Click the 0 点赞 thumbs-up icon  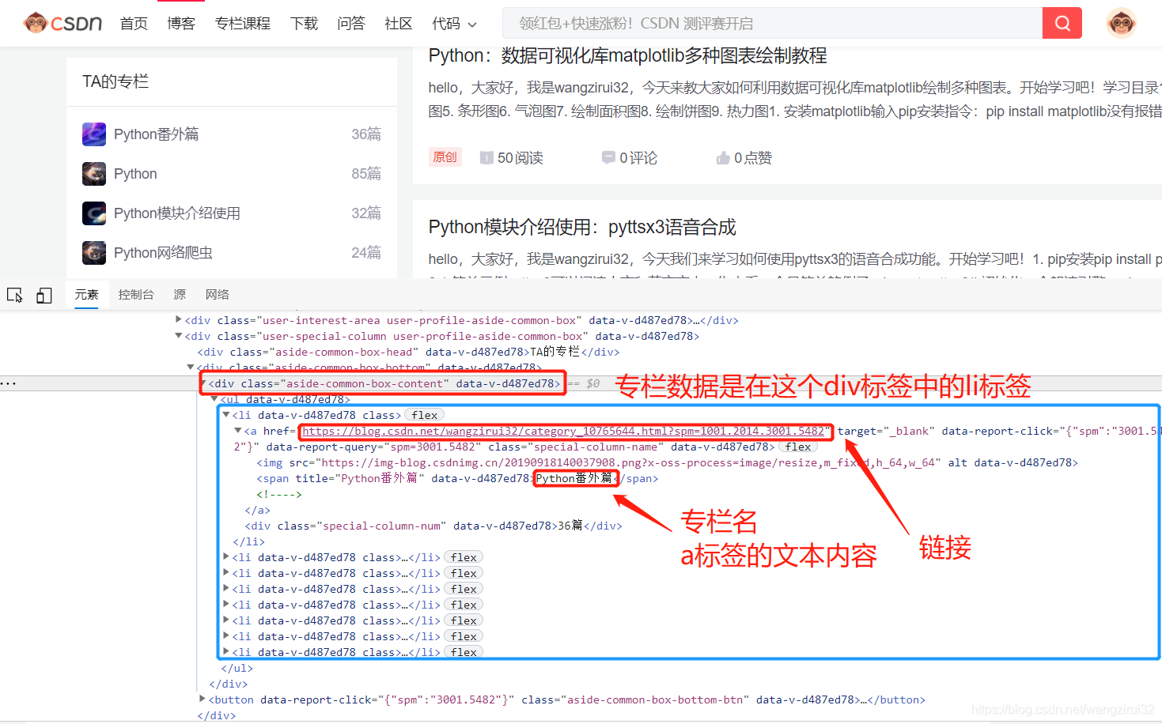(723, 158)
